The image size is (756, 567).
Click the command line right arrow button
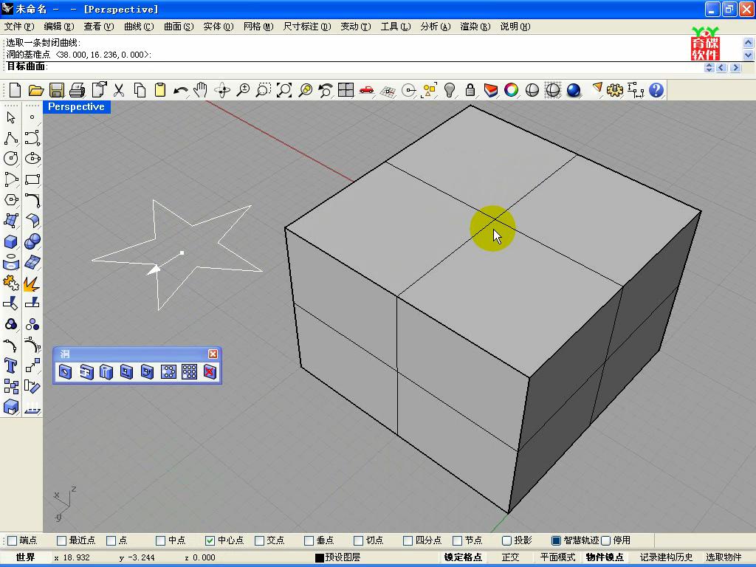[735, 67]
